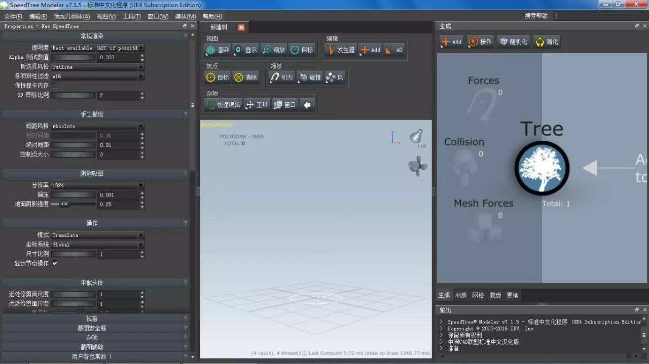The width and height of the screenshot is (649, 364).
Task: Click the 偏压 value field 0.001
Action: click(119, 195)
